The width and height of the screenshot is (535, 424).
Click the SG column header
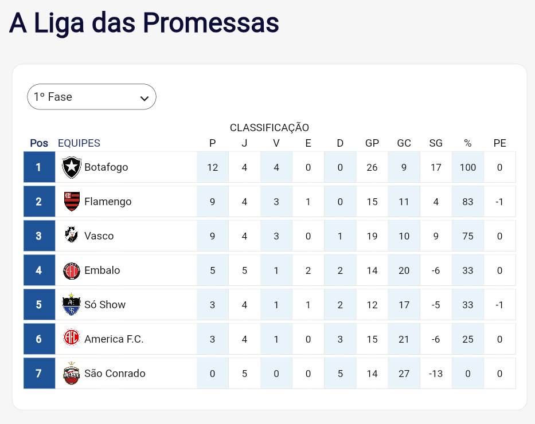click(x=436, y=143)
